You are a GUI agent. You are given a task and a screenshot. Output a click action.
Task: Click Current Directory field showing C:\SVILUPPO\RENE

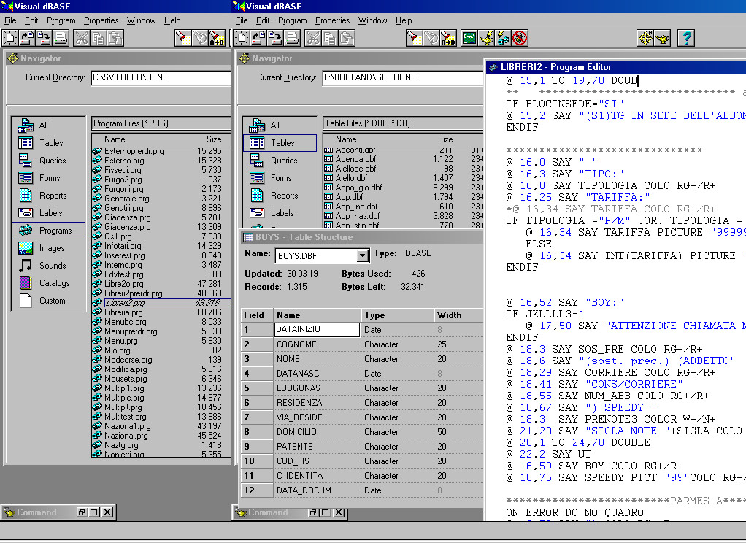point(161,77)
